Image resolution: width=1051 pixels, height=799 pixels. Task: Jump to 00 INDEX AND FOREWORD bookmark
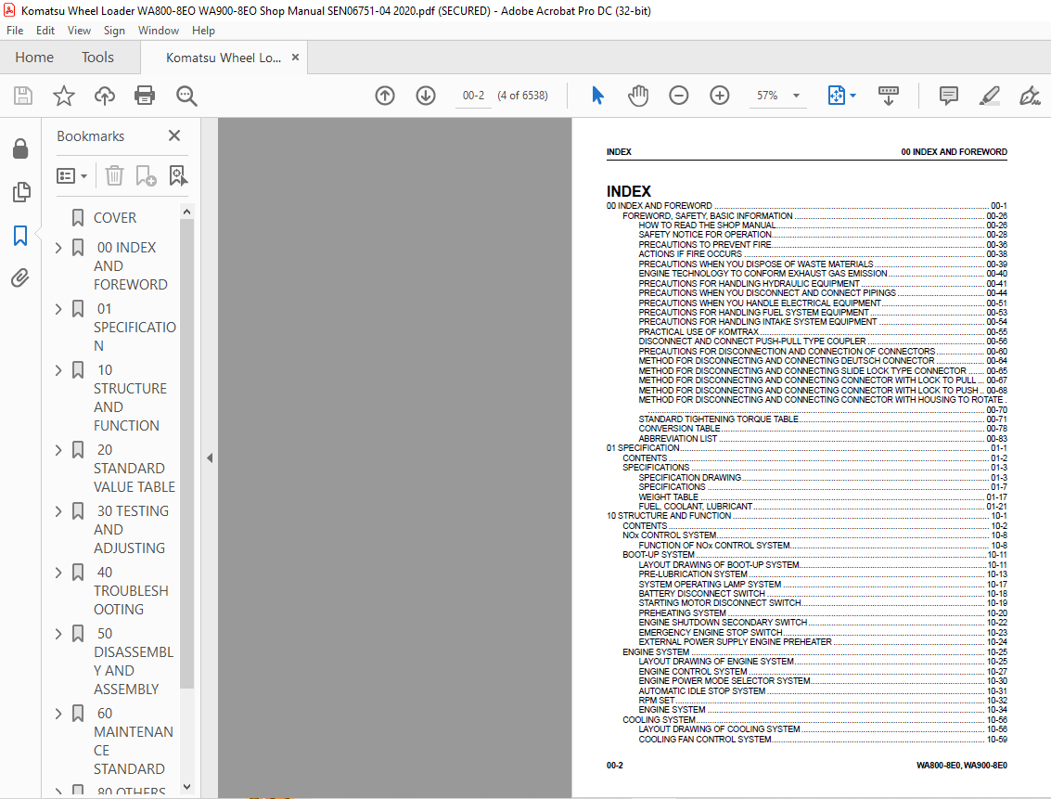130,266
